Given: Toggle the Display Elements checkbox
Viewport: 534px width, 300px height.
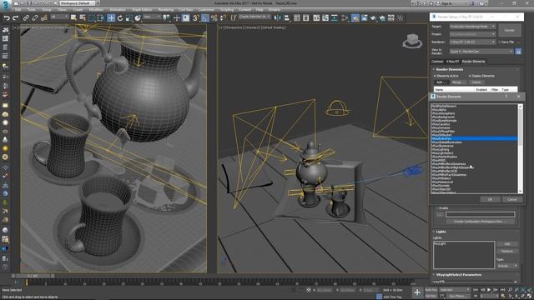Looking at the screenshot, I should click(470, 76).
